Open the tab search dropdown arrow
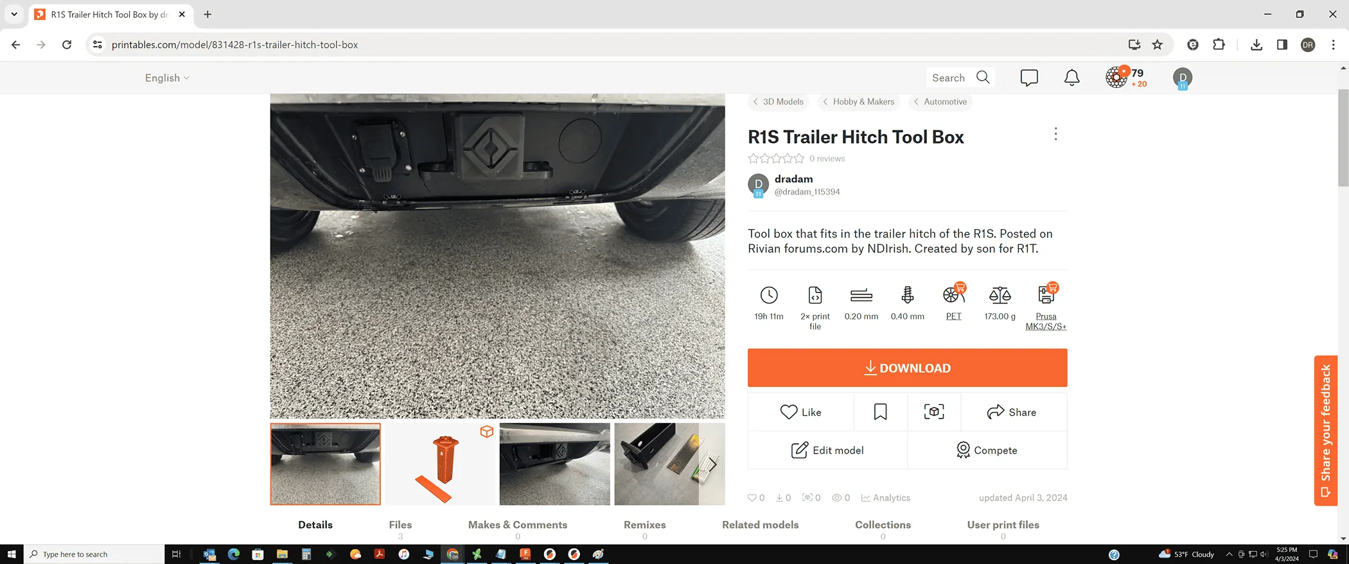 coord(14,14)
